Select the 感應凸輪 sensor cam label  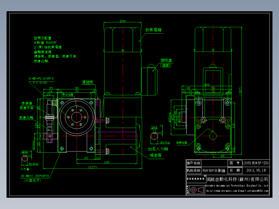26,118
